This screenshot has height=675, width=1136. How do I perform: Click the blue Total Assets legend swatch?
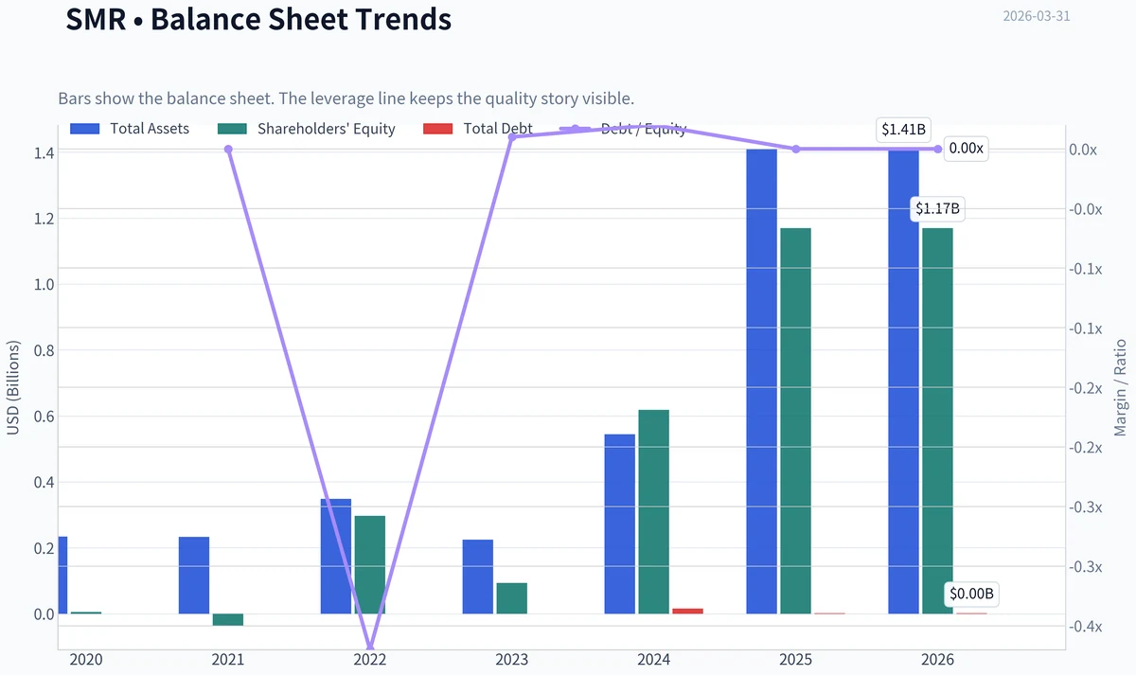tap(84, 129)
